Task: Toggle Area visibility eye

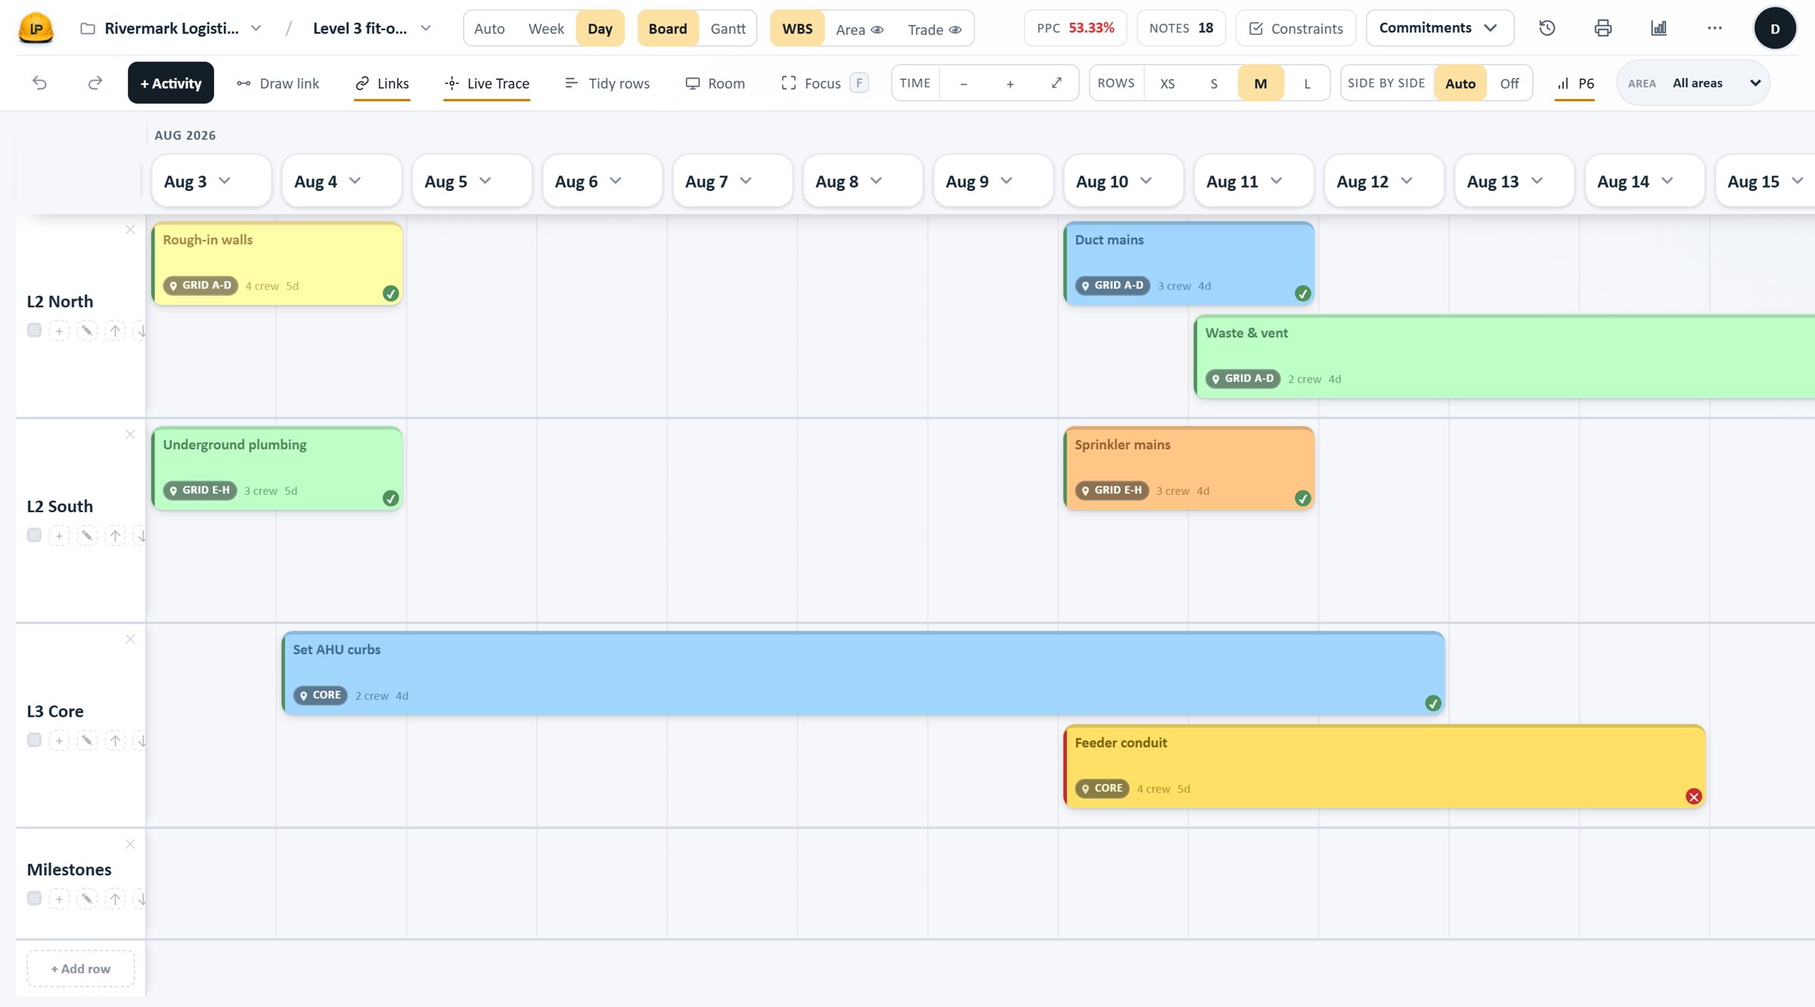Action: point(877,30)
